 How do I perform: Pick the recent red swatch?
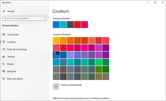(x=77, y=25)
